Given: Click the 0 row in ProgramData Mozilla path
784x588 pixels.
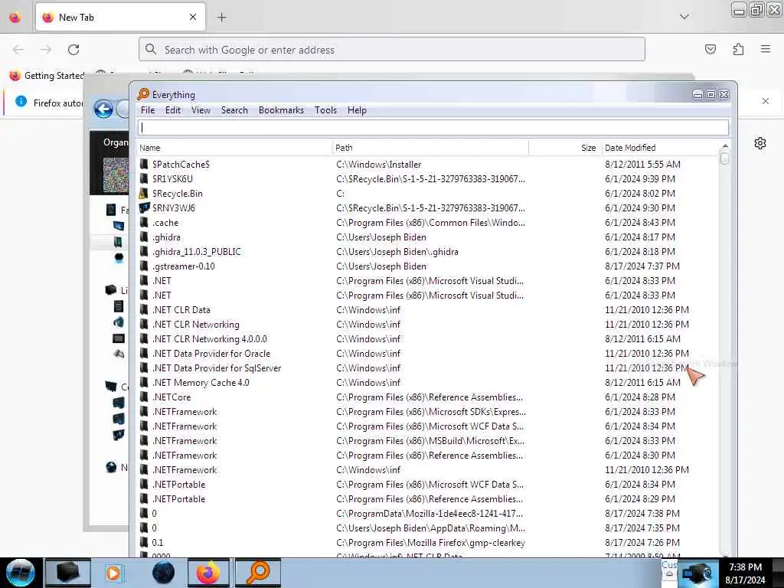Looking at the screenshot, I should coord(154,514).
